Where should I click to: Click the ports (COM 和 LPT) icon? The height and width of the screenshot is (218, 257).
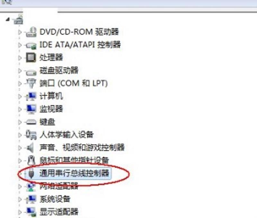point(31,83)
